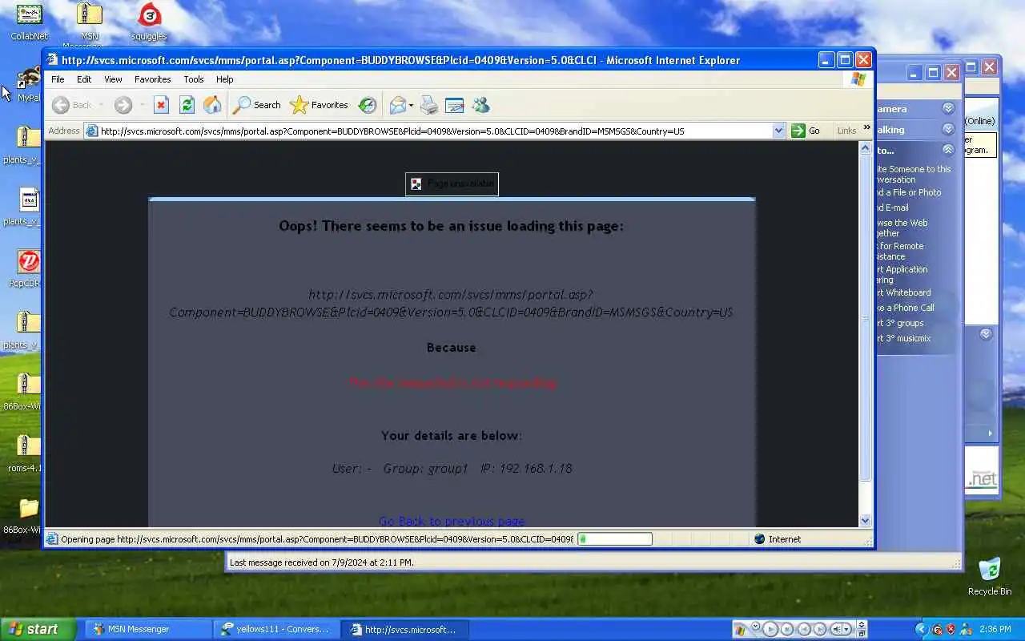Click the red shield security tray icon
1025x641 pixels.
[x=951, y=629]
